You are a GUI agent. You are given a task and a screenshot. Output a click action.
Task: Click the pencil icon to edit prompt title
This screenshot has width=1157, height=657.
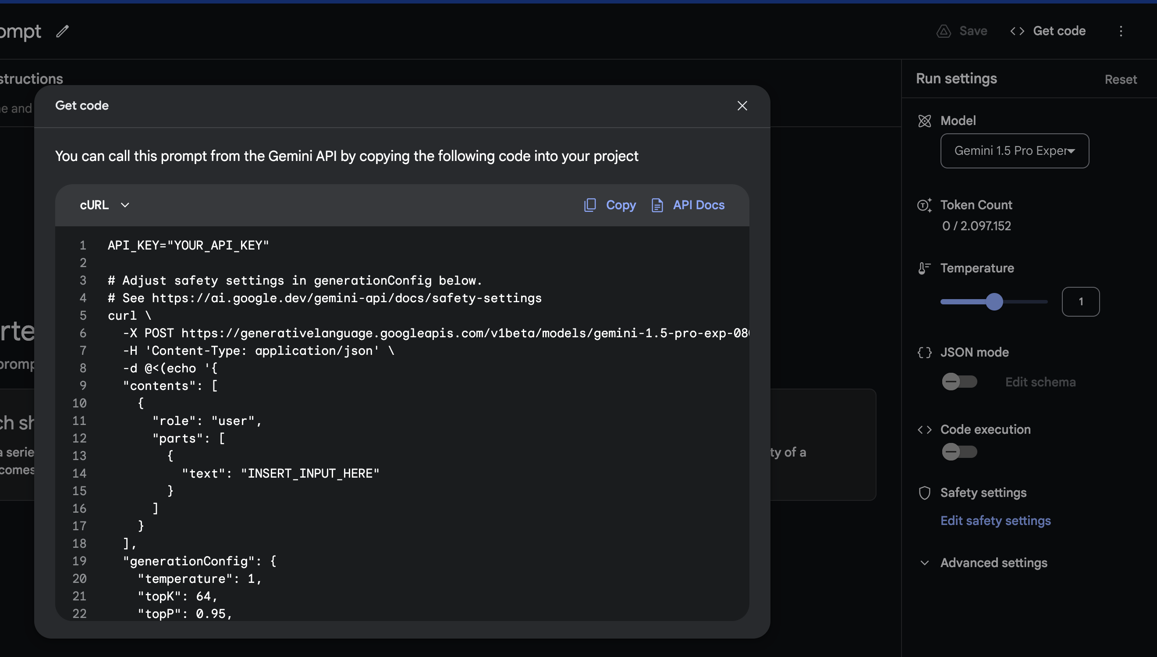tap(62, 31)
